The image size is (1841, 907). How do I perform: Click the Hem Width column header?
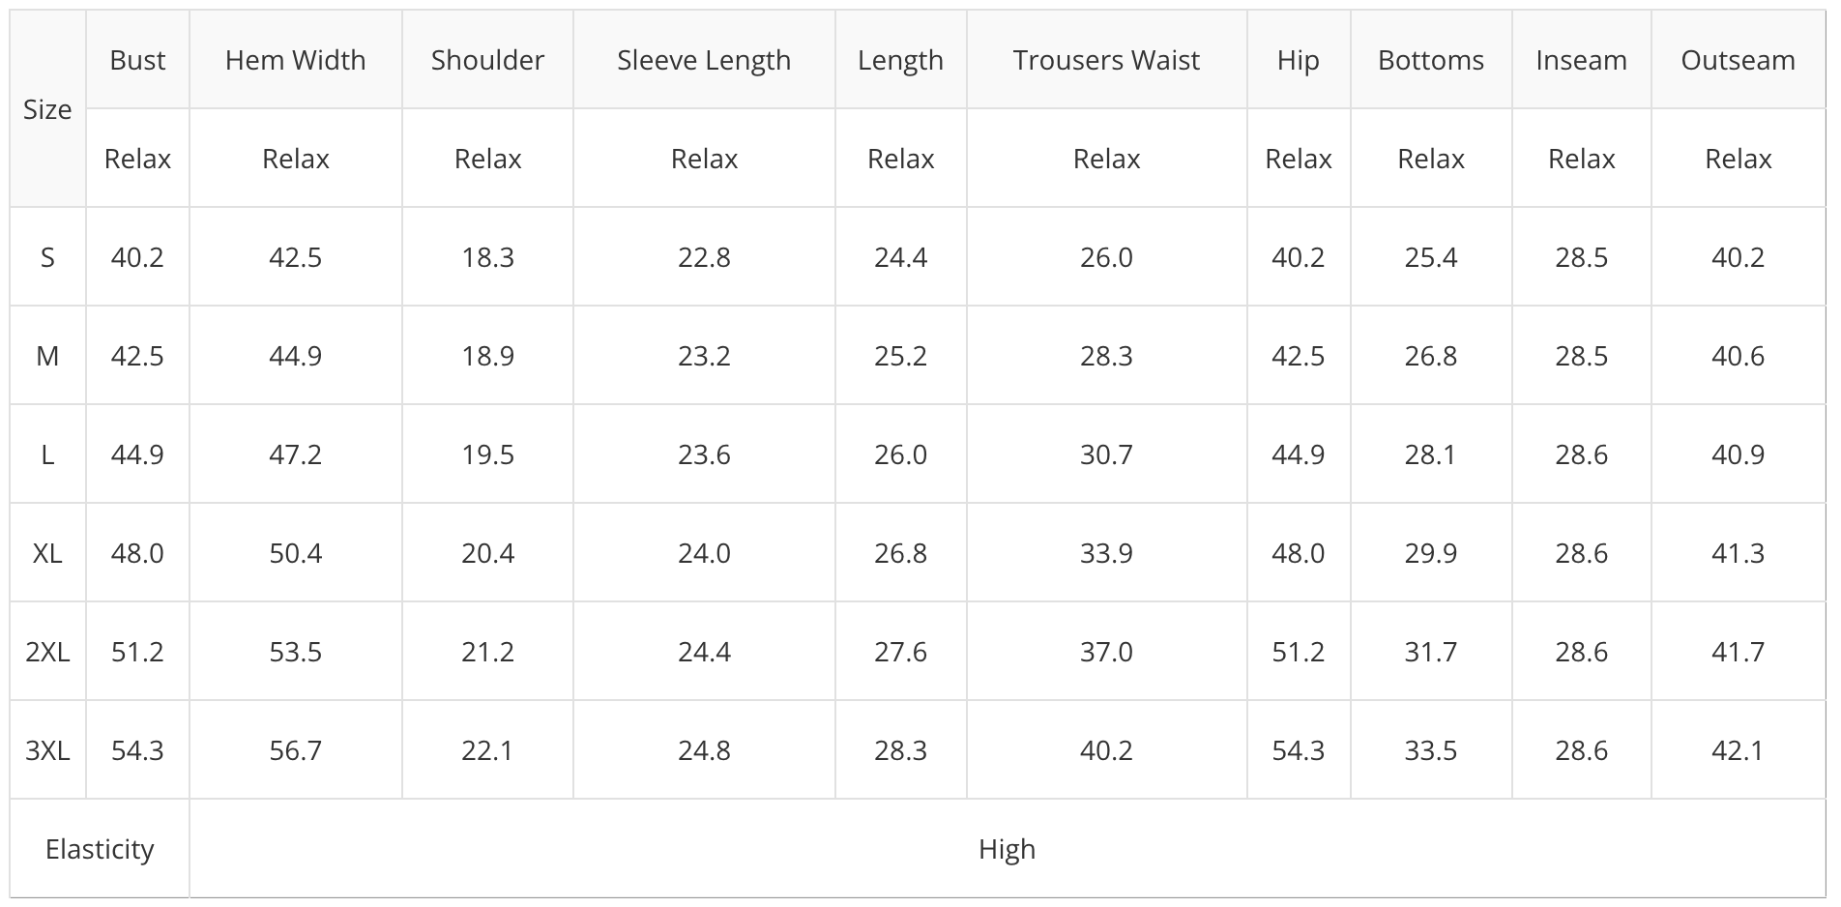pos(295,60)
